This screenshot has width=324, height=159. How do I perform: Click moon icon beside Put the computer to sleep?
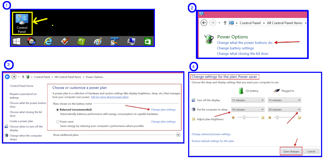[x=194, y=109]
